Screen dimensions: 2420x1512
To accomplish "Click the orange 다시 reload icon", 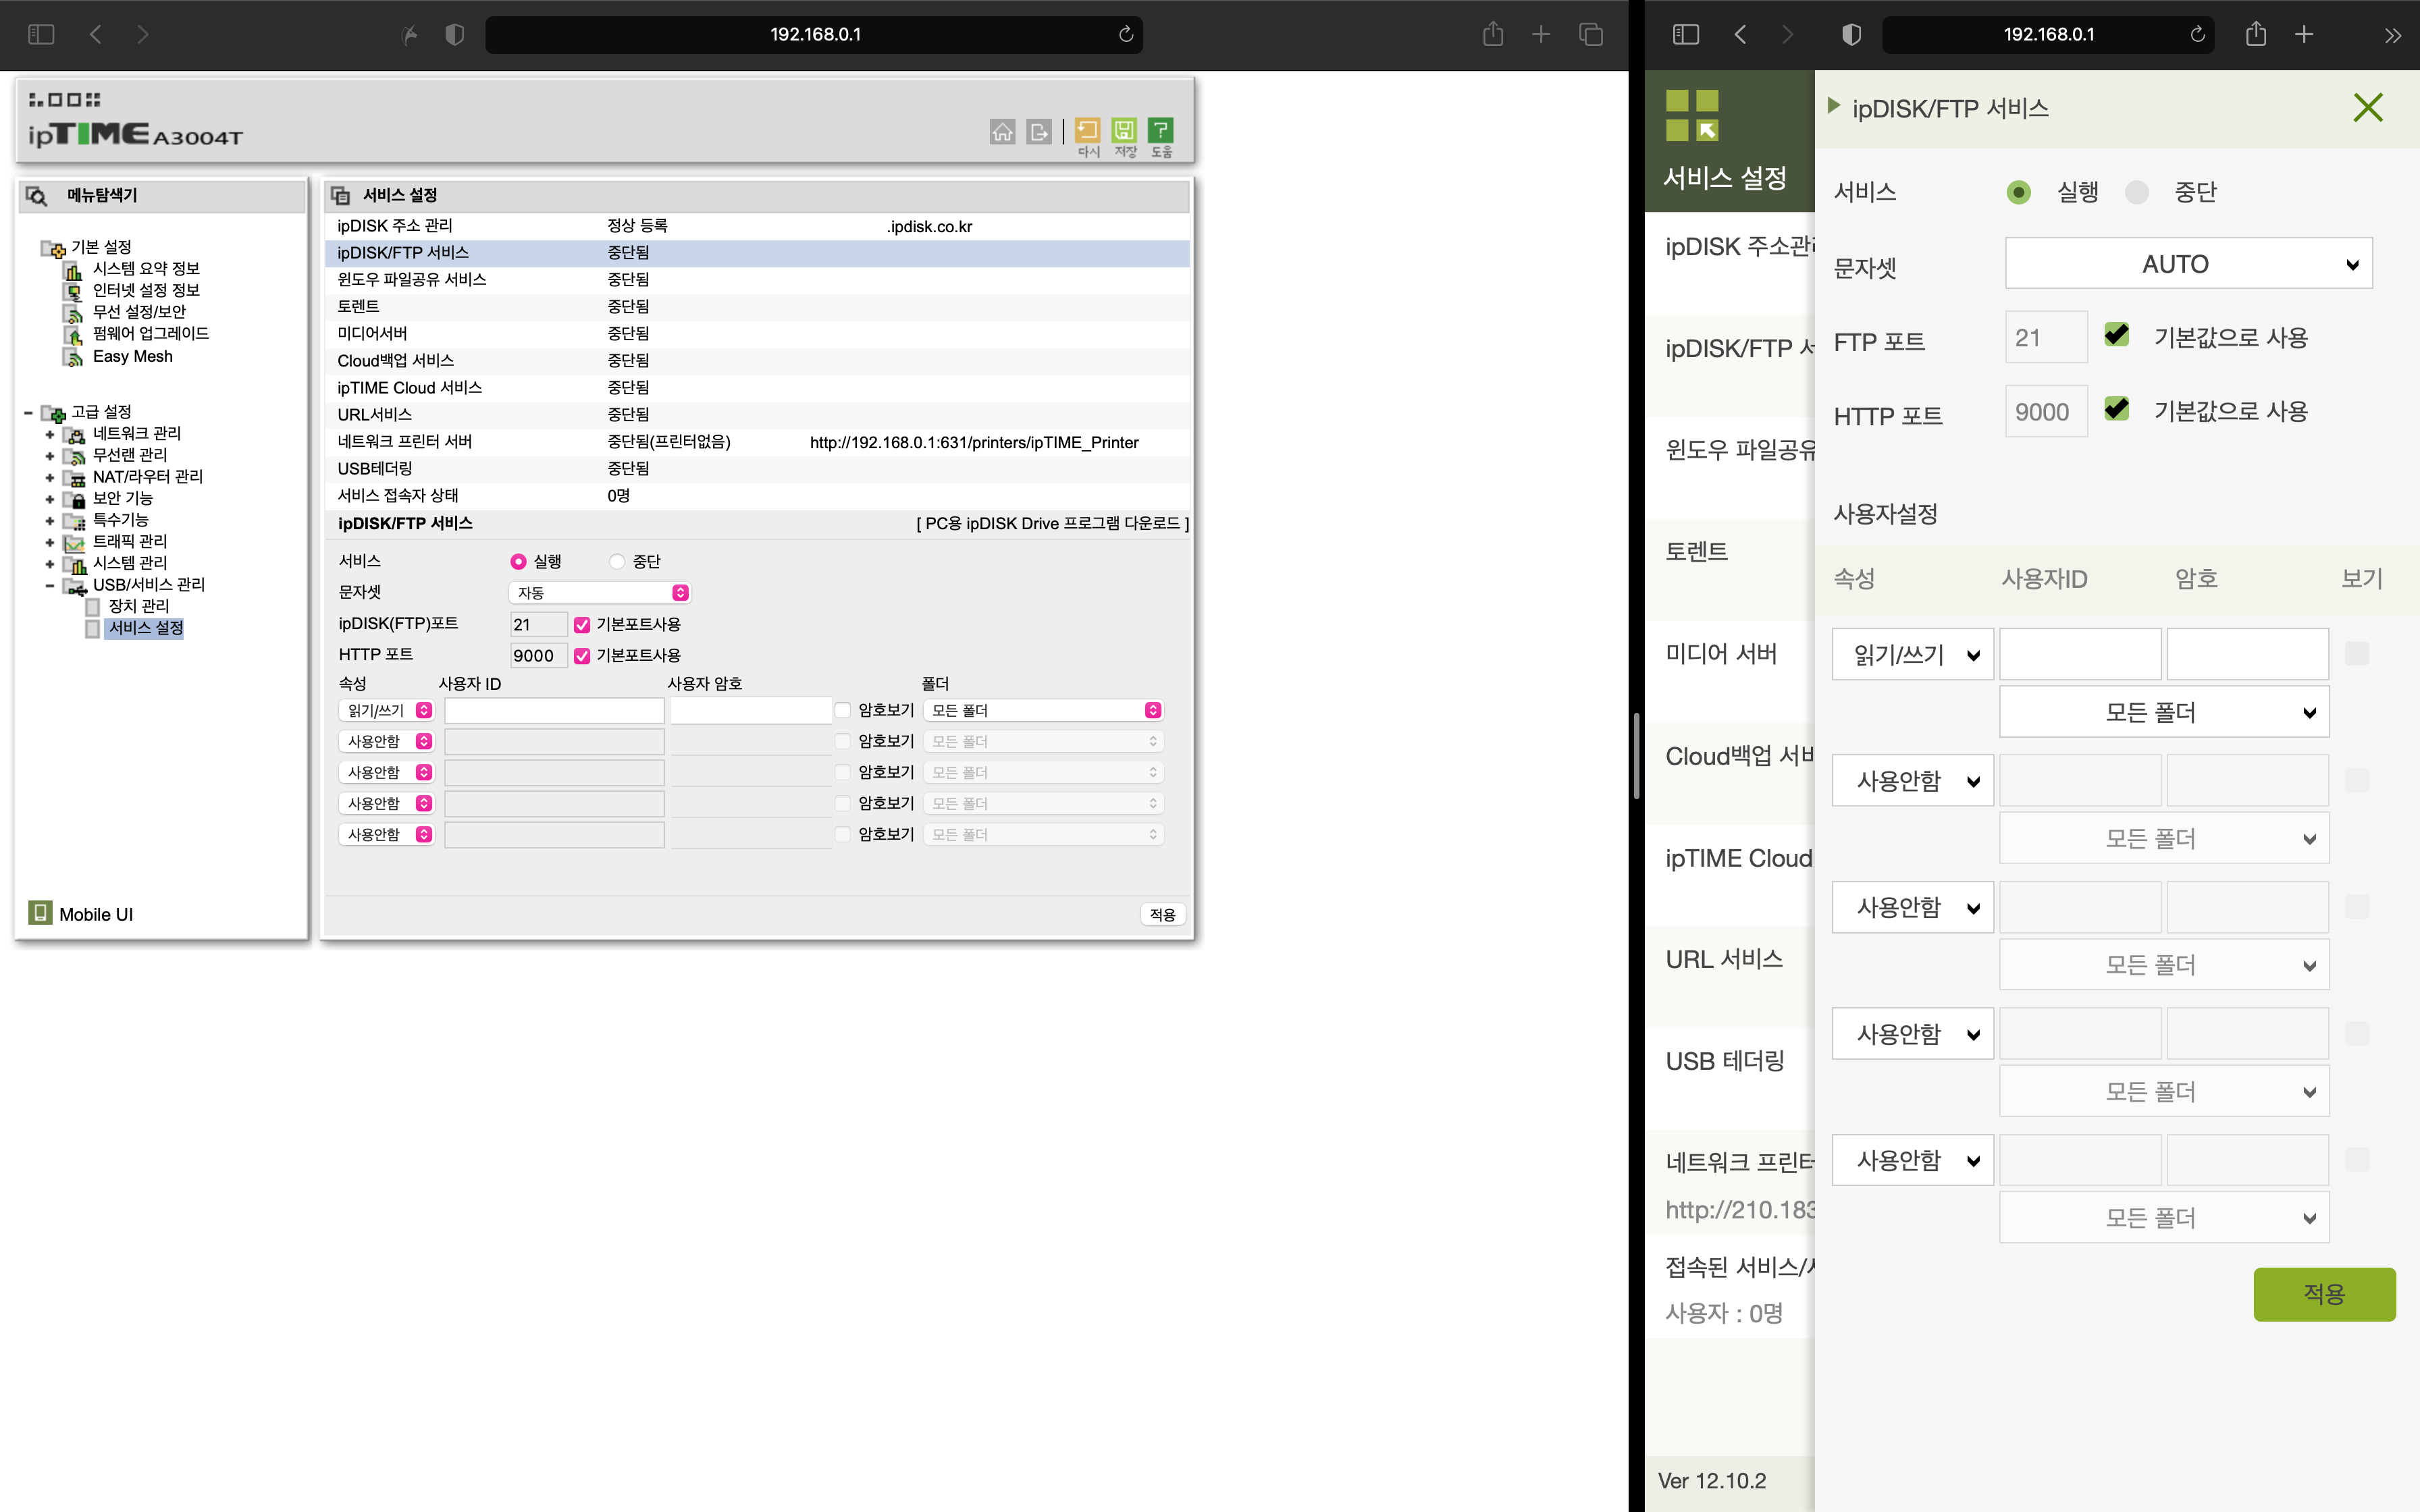I will tap(1087, 130).
